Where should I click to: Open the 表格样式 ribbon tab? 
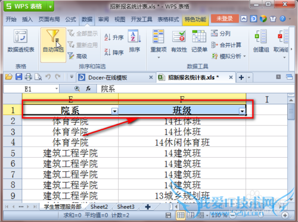point(168,19)
